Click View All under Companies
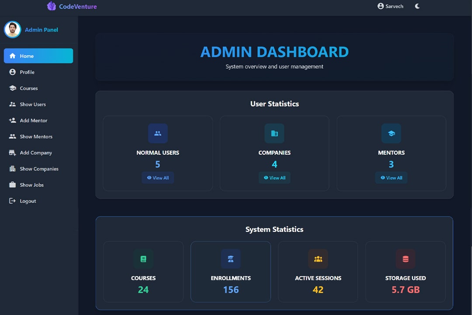This screenshot has width=472, height=315. (274, 178)
